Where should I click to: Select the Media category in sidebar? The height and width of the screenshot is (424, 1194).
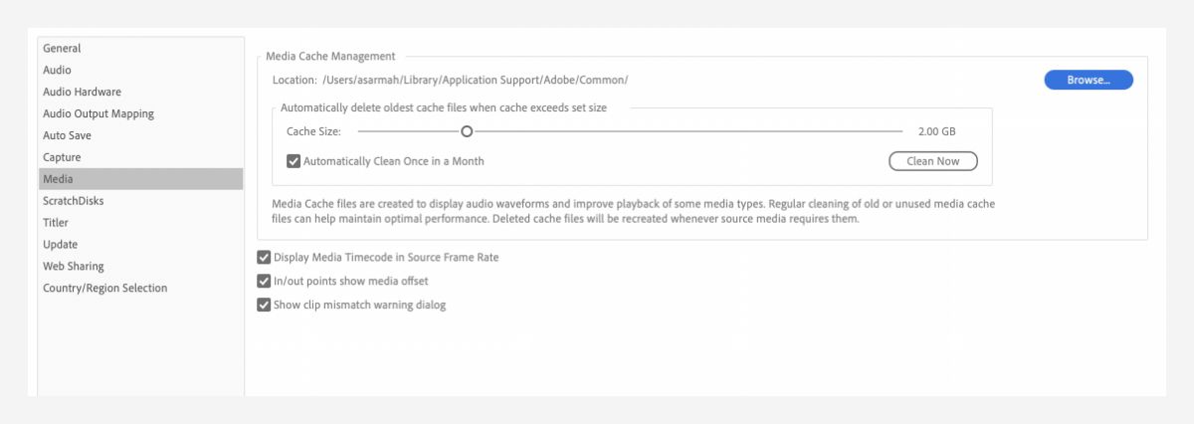coord(58,179)
